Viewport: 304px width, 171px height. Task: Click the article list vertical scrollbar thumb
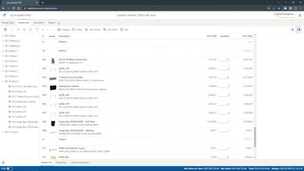click(255, 137)
